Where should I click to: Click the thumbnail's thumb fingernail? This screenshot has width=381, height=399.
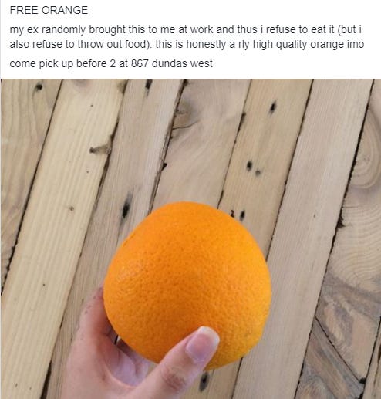click(x=203, y=342)
